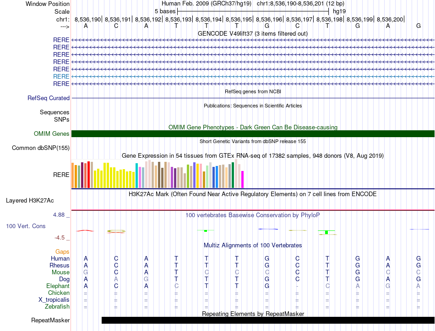Click the red PhyloP mark under 8,536,190

point(85,230)
